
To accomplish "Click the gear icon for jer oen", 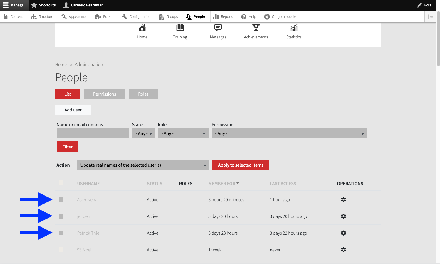I will [x=343, y=216].
